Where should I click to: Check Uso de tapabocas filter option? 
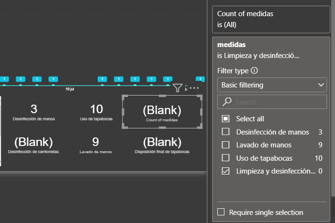(225, 158)
